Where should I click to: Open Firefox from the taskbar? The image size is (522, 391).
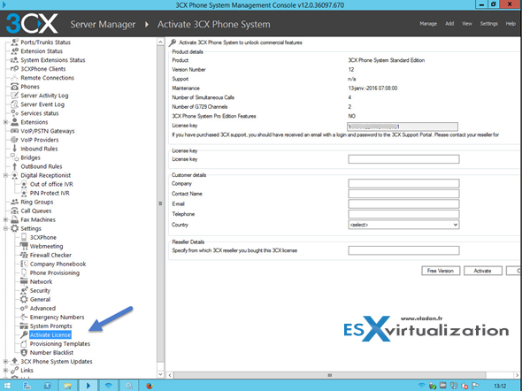coord(150,386)
